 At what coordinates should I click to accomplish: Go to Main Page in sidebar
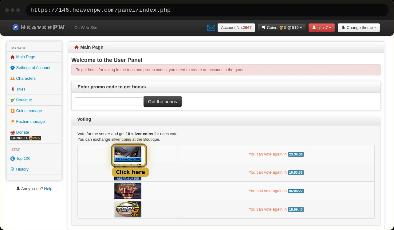[26, 57]
